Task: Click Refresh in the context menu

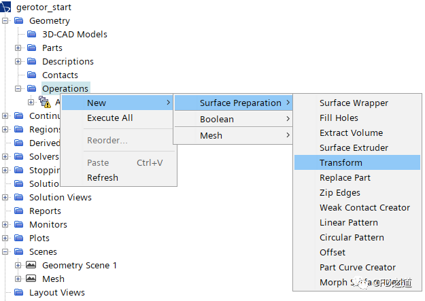Action: pyautogui.click(x=102, y=177)
